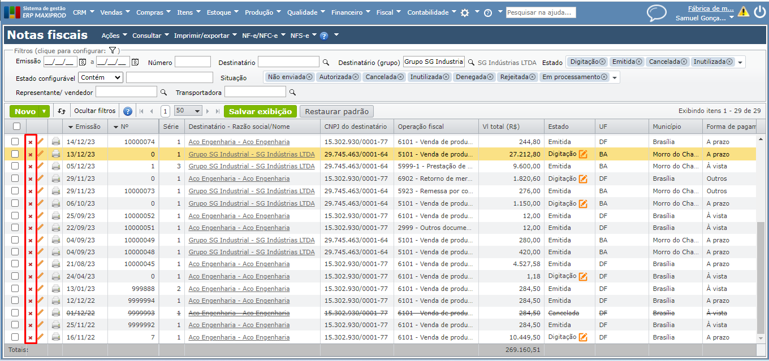Click the Número filter input field
Image resolution: width=769 pixels, height=361 pixels.
click(x=192, y=62)
